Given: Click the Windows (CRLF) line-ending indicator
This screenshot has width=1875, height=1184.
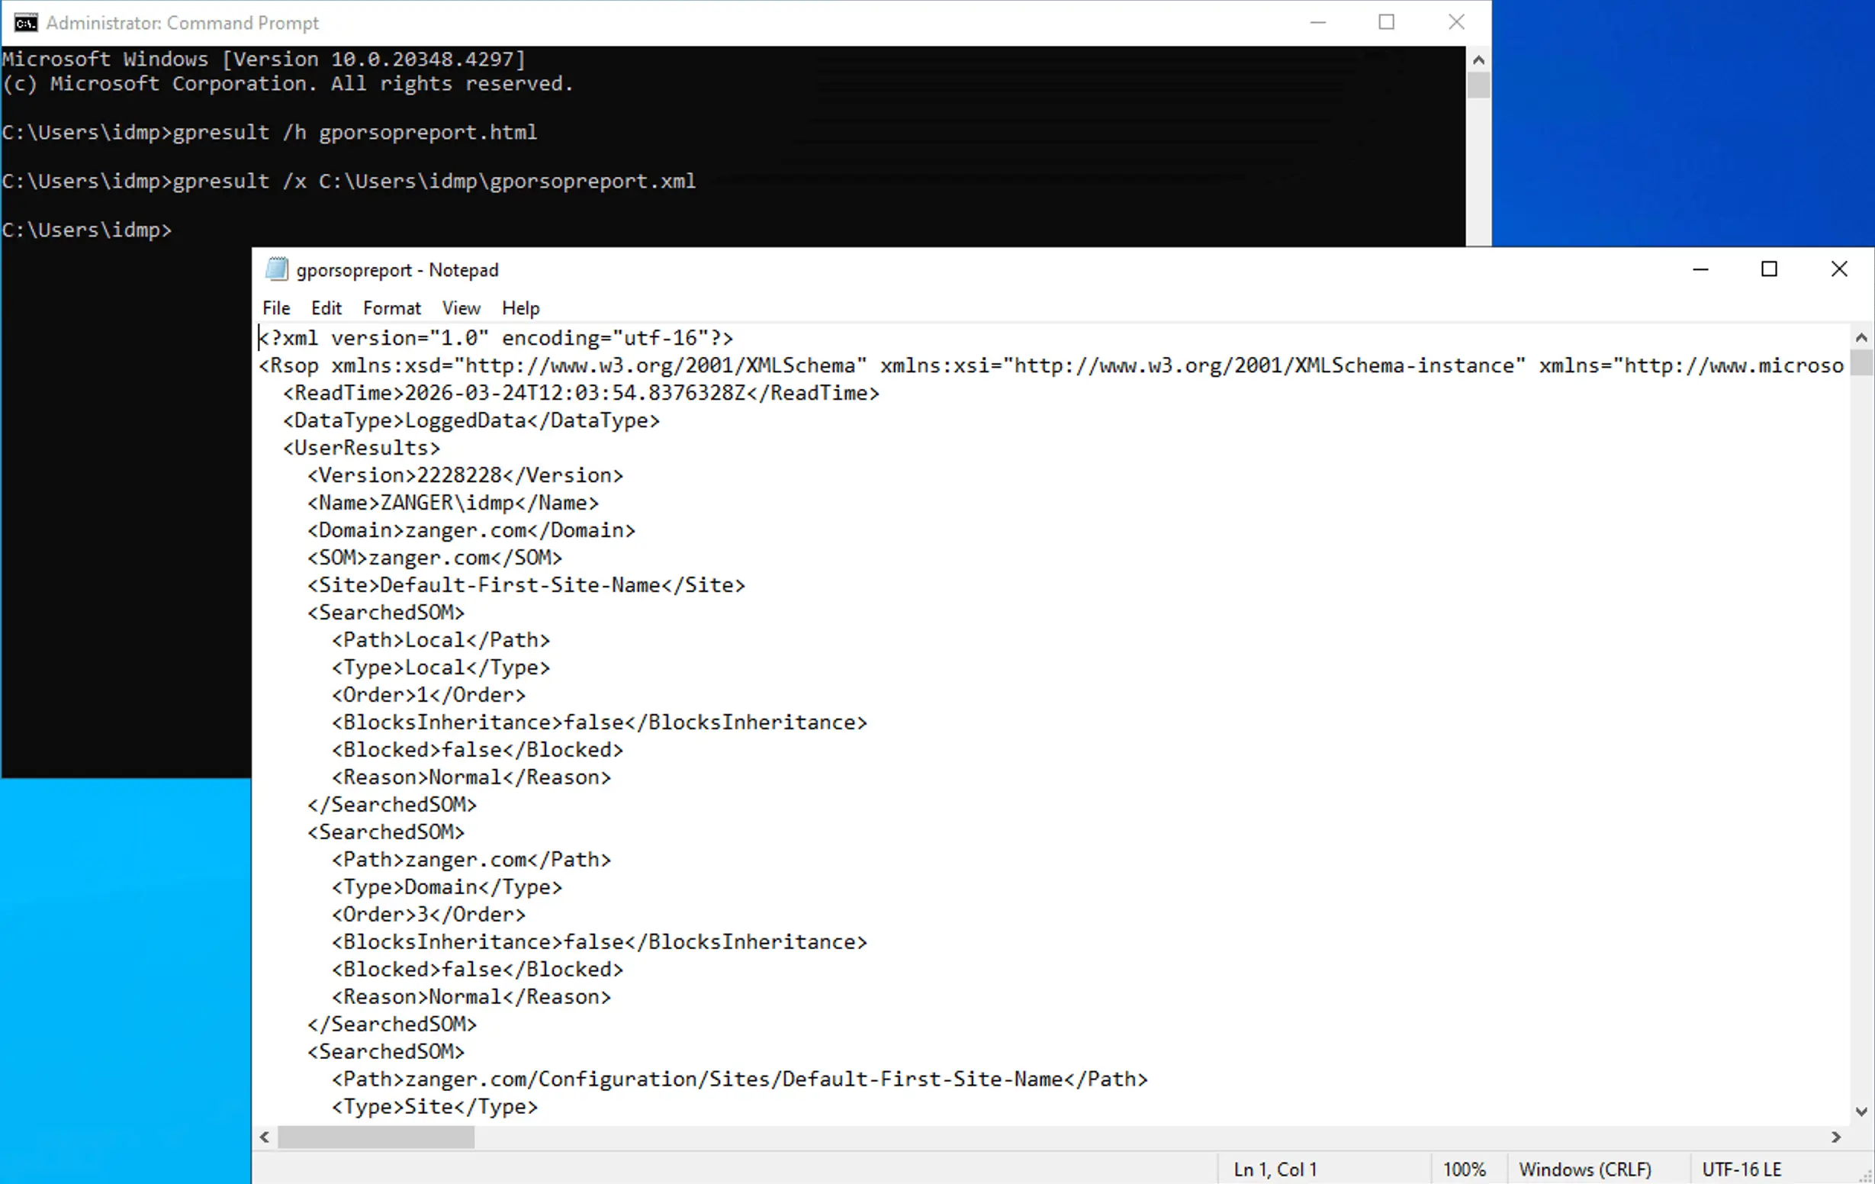Looking at the screenshot, I should [1586, 1169].
